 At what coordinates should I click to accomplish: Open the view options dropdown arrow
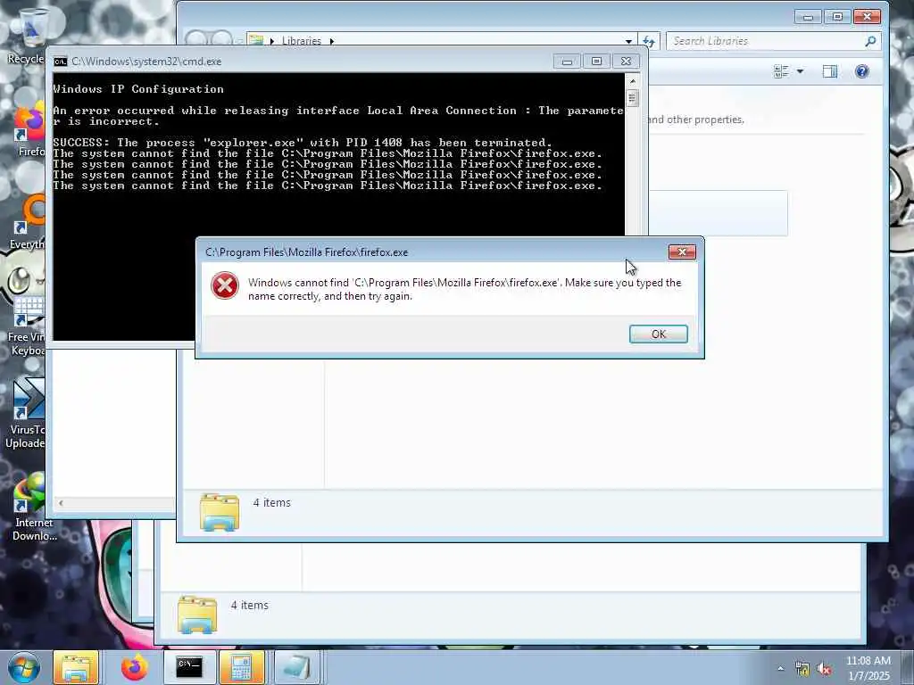tap(800, 71)
